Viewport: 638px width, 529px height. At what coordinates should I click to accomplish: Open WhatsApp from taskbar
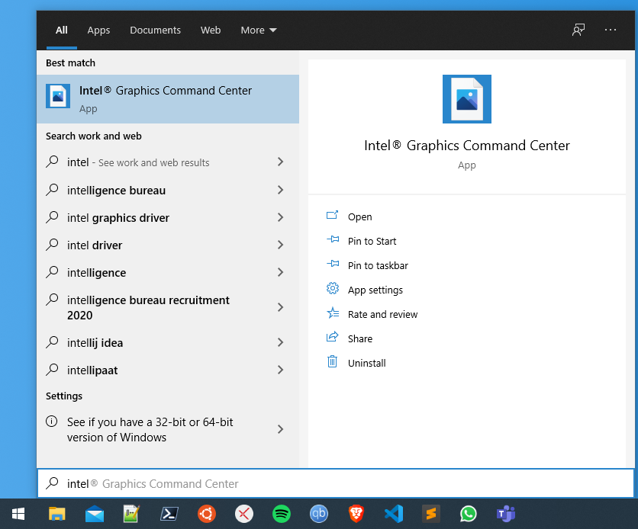tap(469, 514)
